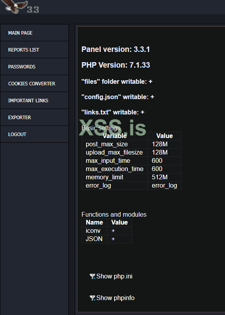Click the 3.3 version label in the header
The image size is (225, 315).
coord(33,9)
